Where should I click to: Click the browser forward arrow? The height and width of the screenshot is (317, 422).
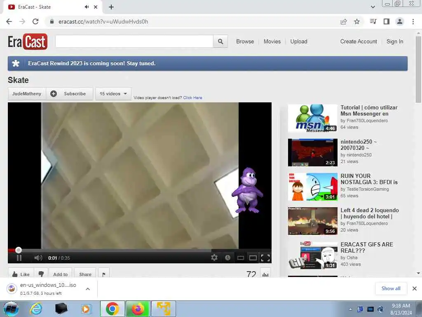tap(22, 21)
